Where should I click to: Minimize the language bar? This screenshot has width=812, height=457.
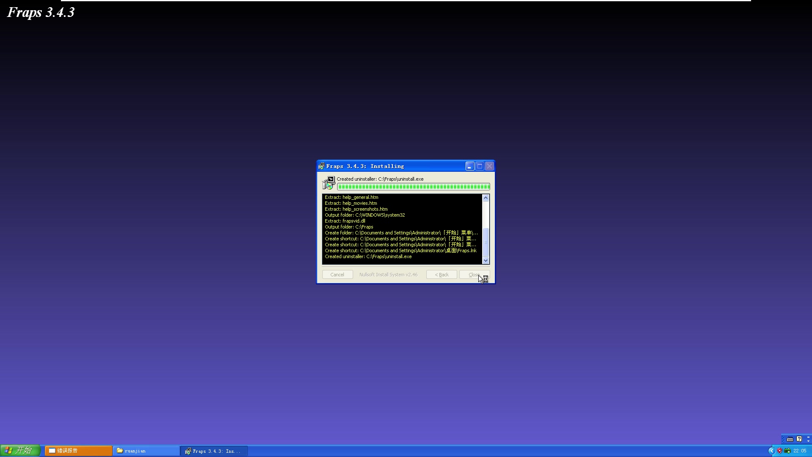coord(808,437)
